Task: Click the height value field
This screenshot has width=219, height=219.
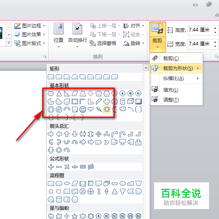Action: (x=200, y=30)
